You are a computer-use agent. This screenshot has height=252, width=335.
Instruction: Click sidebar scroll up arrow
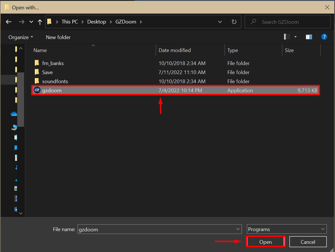(21, 48)
